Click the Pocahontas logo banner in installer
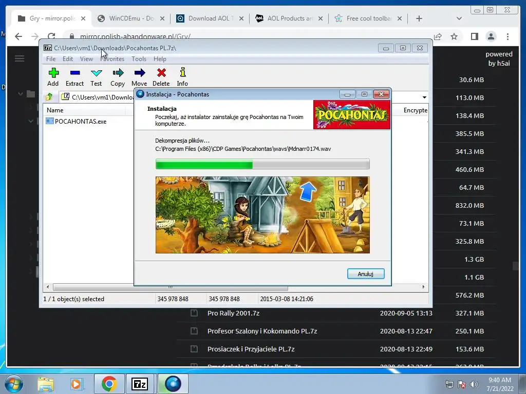The image size is (526, 394). coord(351,115)
